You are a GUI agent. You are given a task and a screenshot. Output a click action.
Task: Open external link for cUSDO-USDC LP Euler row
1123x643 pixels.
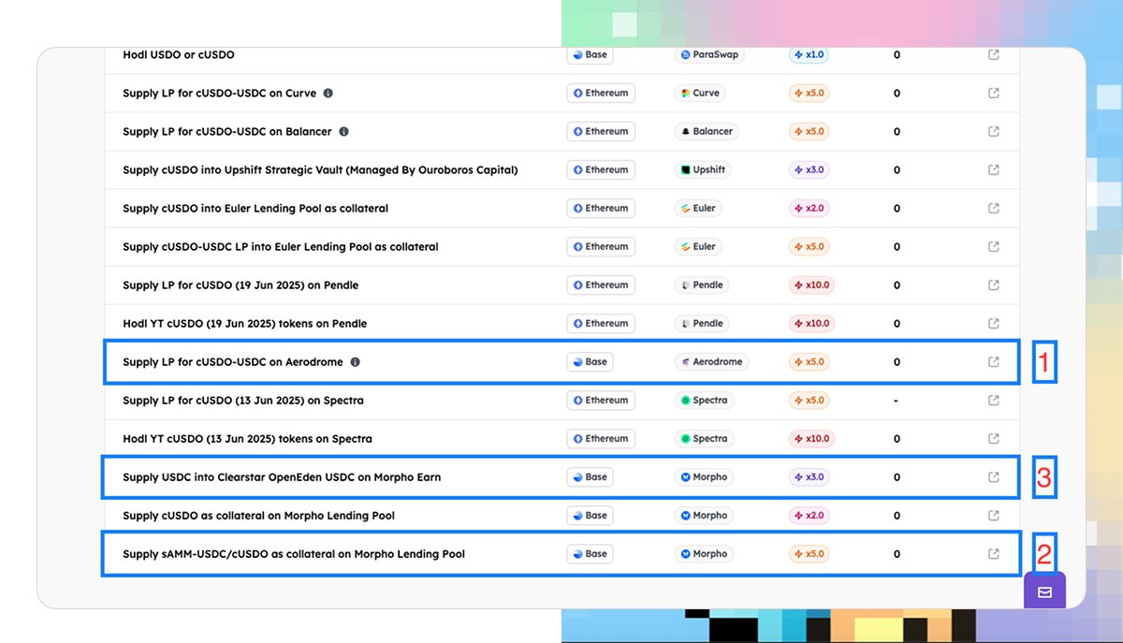tap(994, 246)
